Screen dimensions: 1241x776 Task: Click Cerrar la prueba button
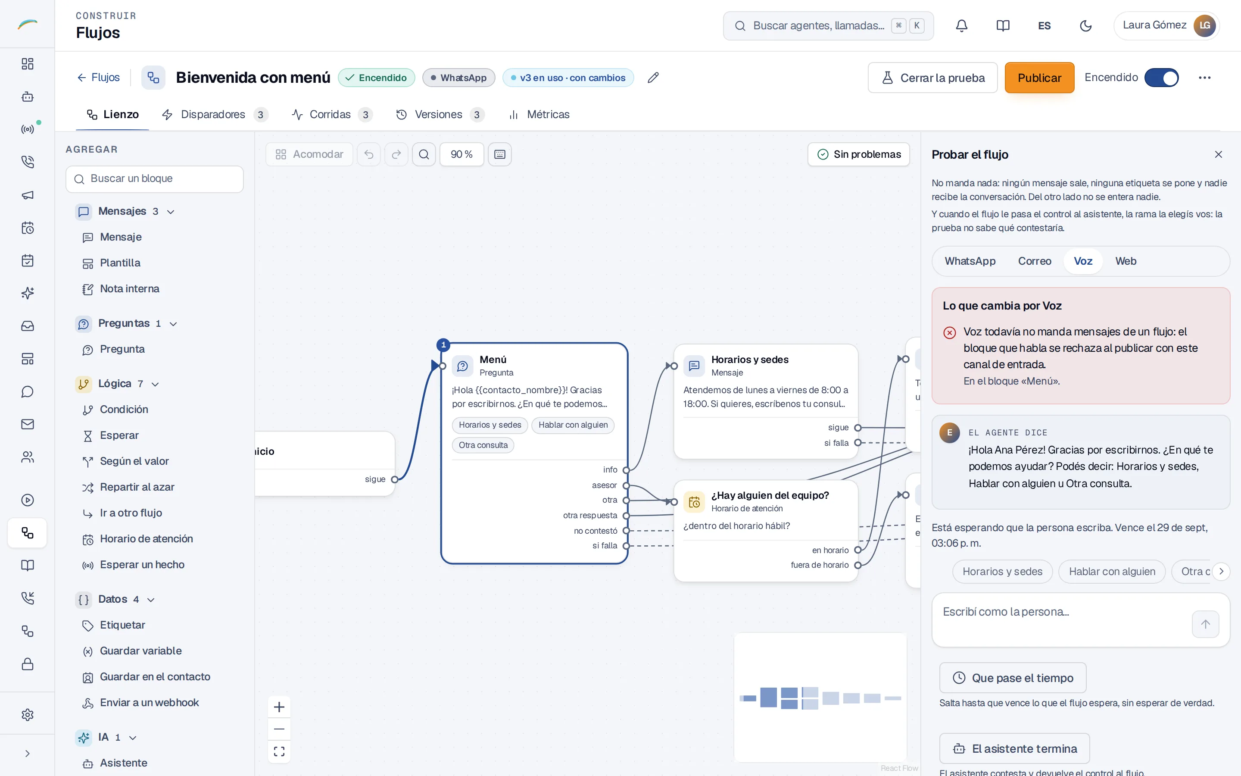pyautogui.click(x=933, y=78)
